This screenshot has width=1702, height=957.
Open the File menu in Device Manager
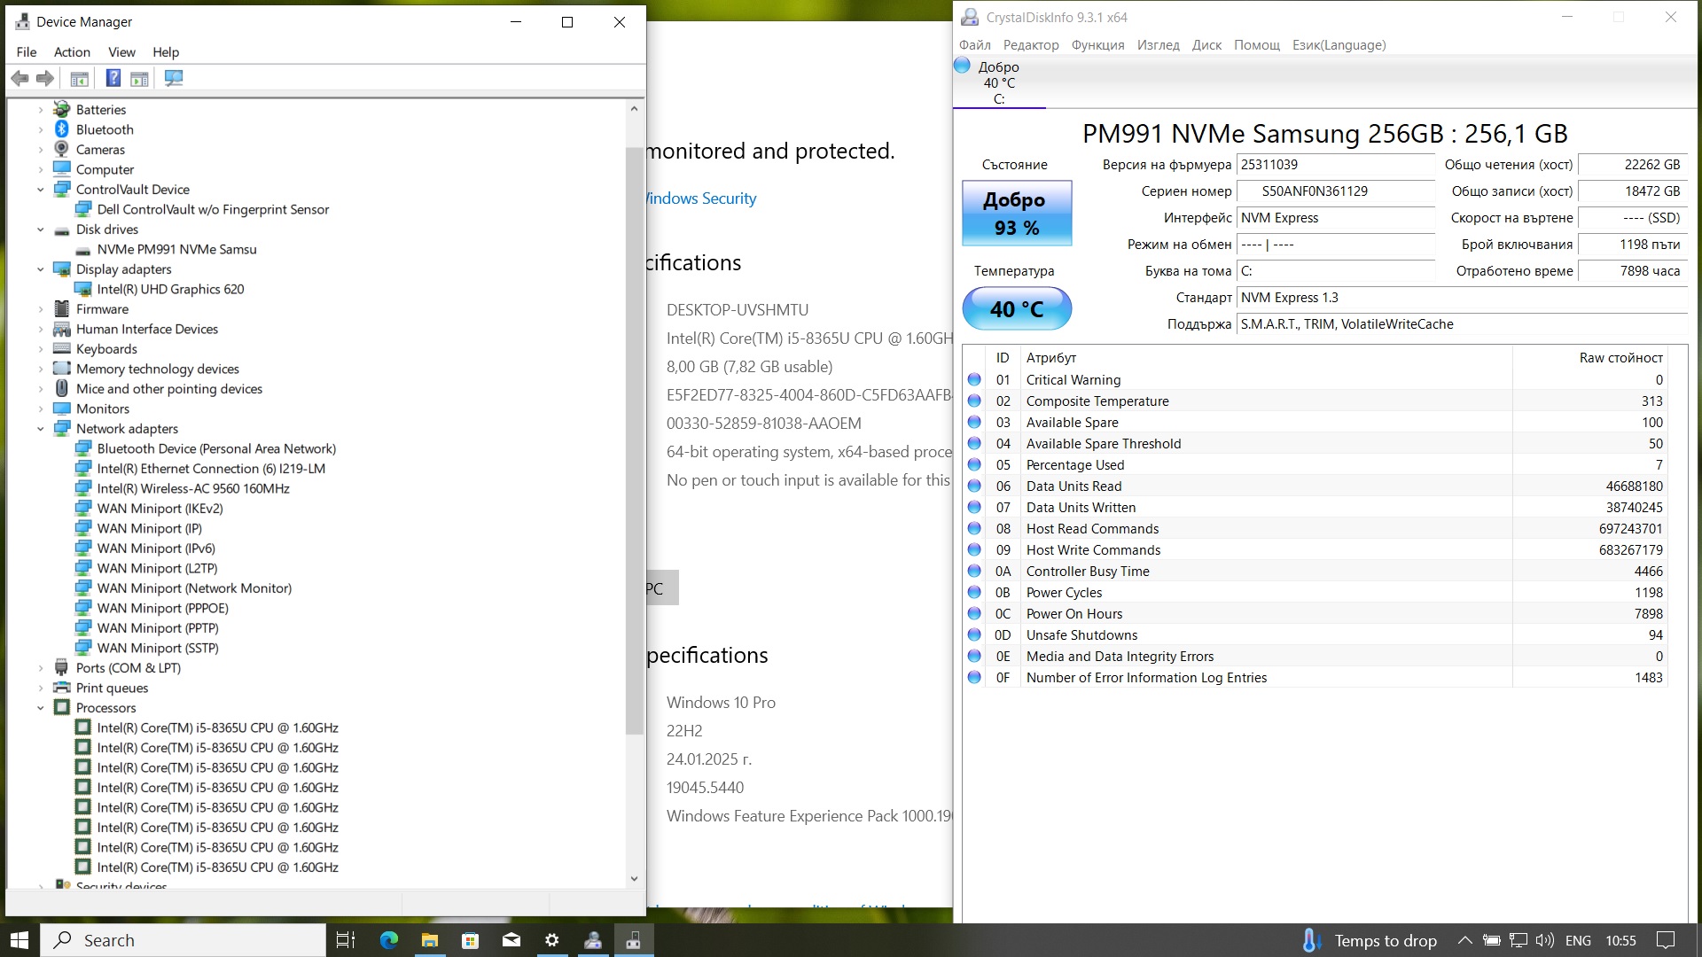coord(27,51)
